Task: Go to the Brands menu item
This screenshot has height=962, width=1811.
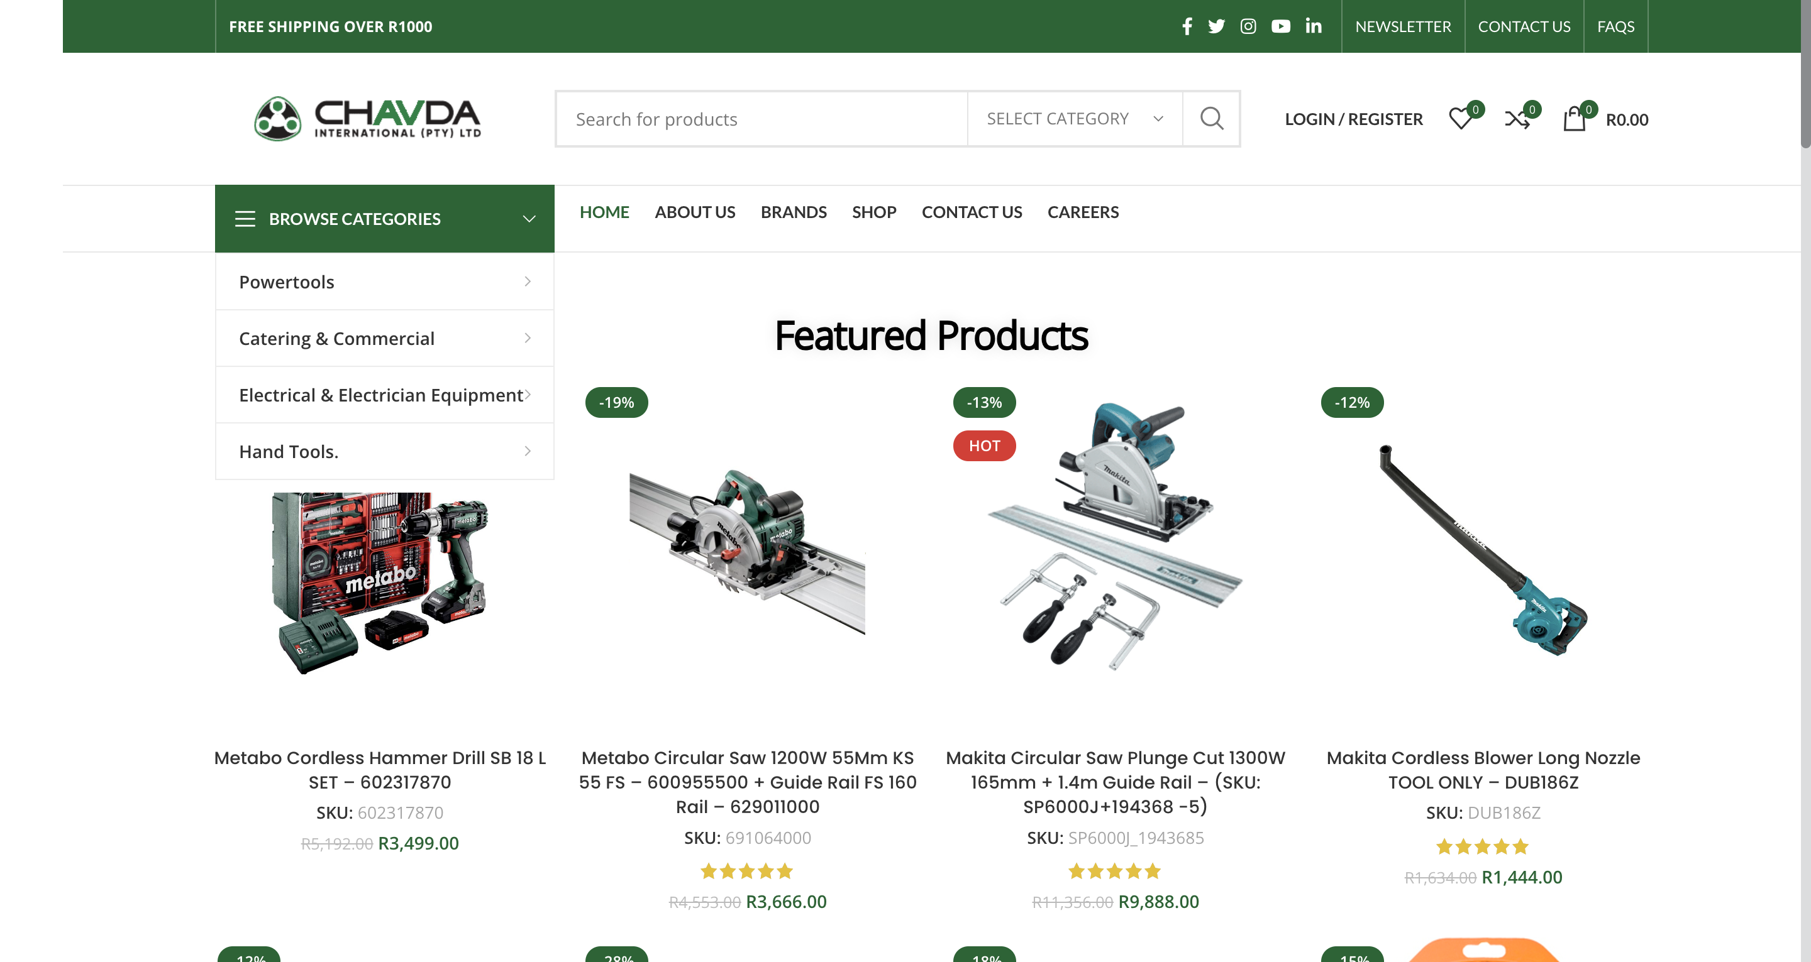Action: pyautogui.click(x=793, y=212)
